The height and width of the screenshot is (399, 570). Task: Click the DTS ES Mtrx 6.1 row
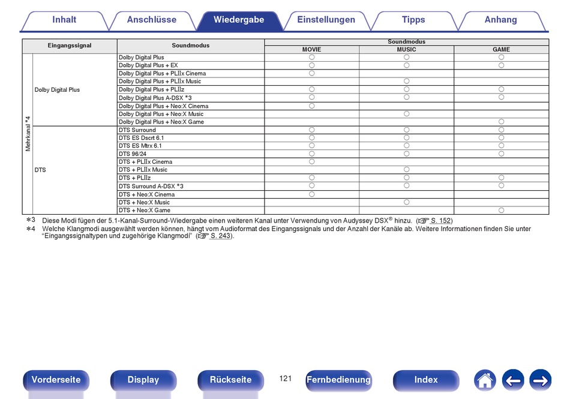[x=333, y=146]
